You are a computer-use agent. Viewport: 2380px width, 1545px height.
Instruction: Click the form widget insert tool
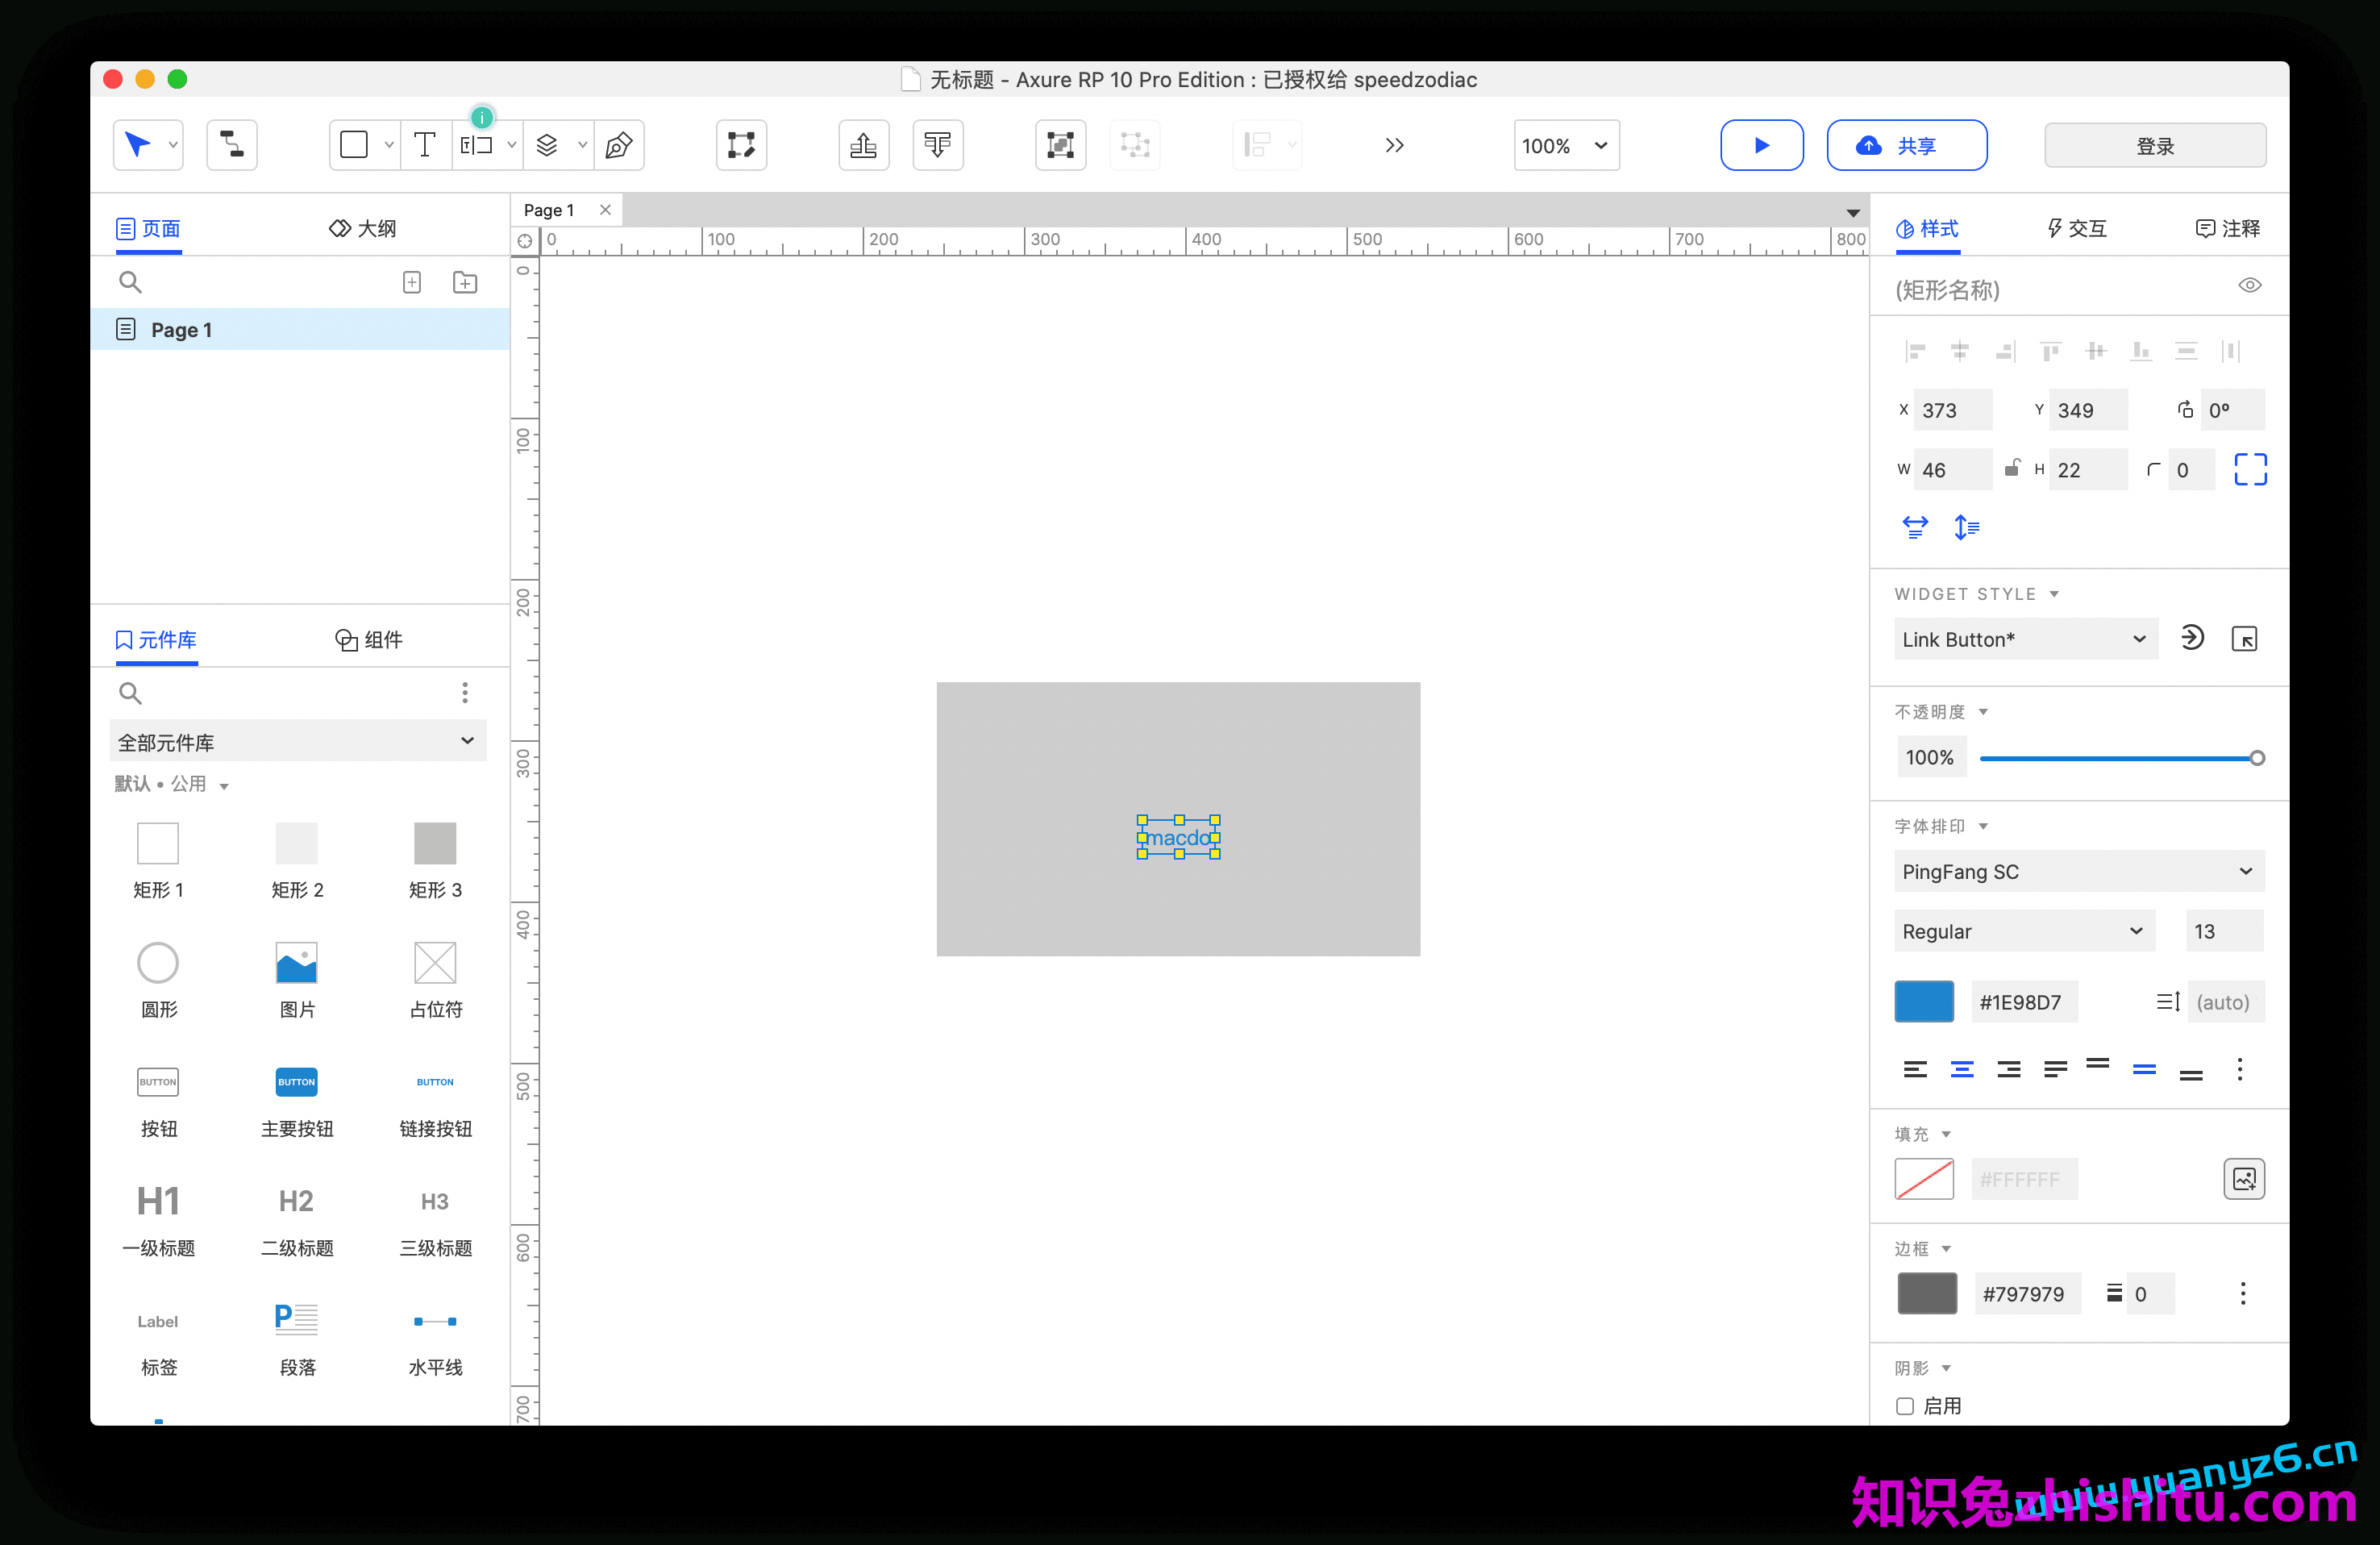pos(477,146)
